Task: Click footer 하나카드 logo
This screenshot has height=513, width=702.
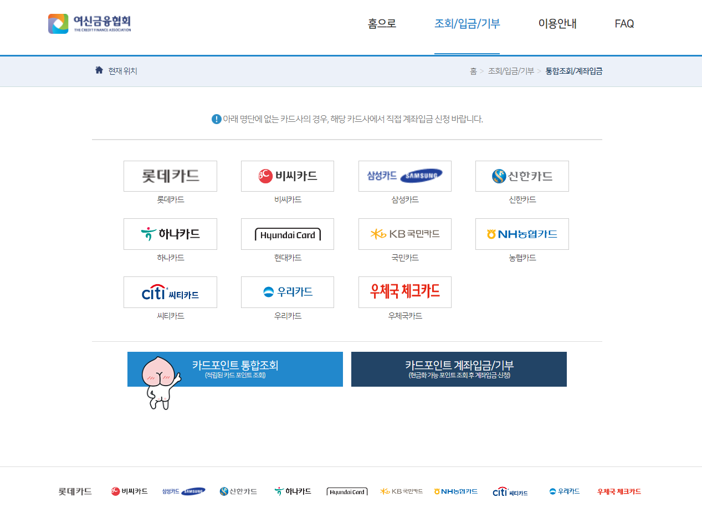Action: tap(293, 491)
